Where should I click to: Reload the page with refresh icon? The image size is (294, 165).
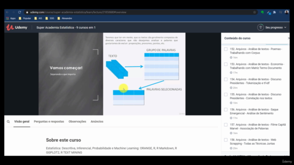(x=19, y=12)
